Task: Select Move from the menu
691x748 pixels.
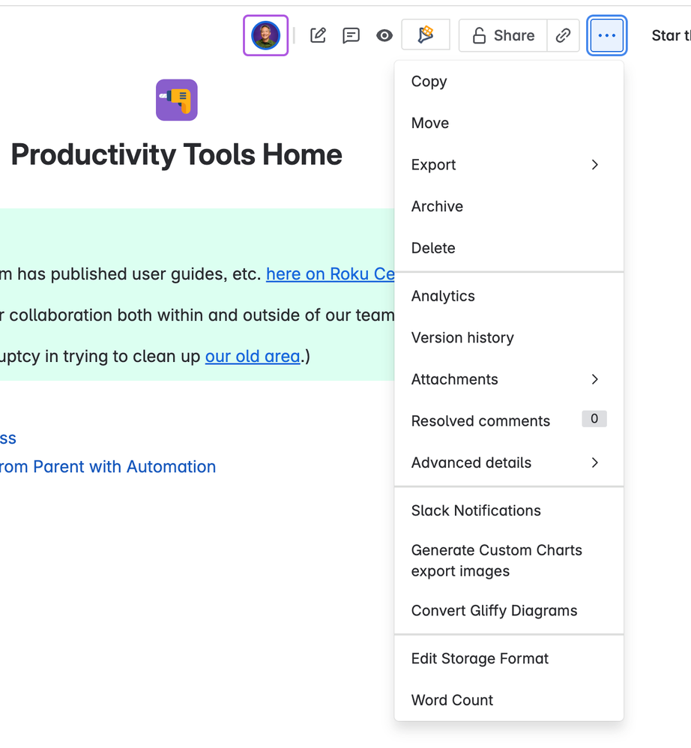Action: [x=509, y=123]
